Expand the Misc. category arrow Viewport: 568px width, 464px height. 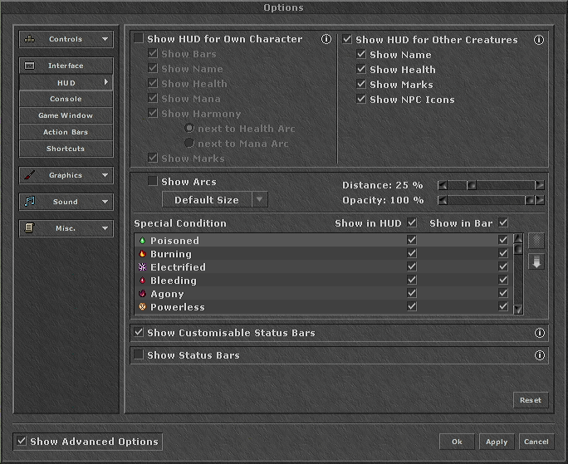105,228
